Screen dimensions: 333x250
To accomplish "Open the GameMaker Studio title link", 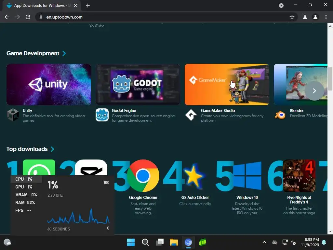I will [218, 111].
